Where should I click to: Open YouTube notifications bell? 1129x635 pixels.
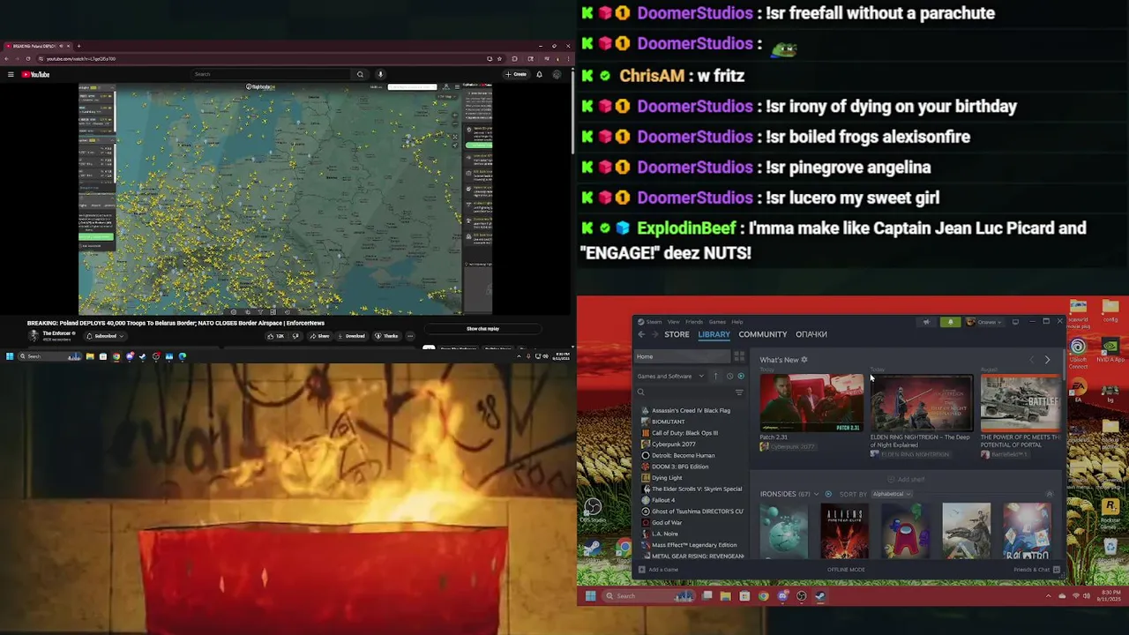(540, 74)
